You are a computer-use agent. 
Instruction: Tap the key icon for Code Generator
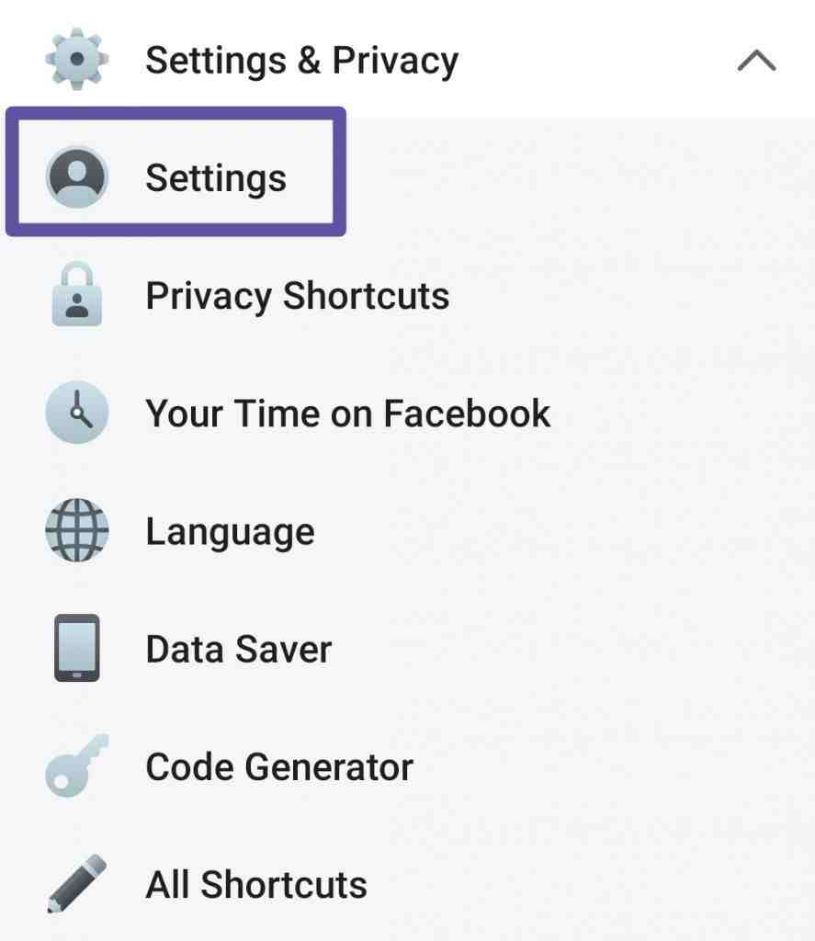click(77, 765)
